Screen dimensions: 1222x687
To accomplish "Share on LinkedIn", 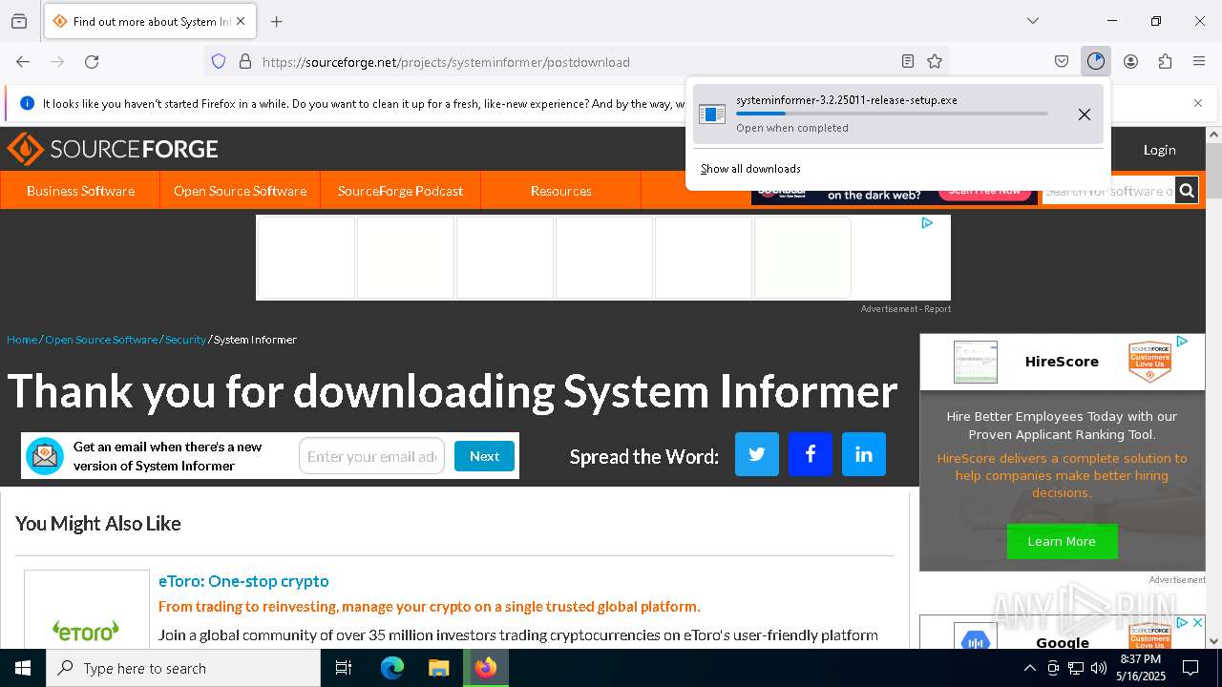I will [x=864, y=454].
